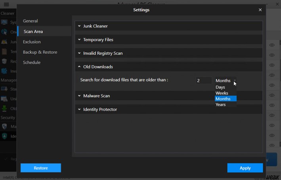Viewport: 281px width, 180px height.
Task: Expand the Malware Scan section
Action: [x=168, y=96]
